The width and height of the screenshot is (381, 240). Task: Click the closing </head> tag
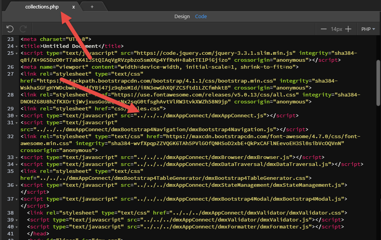click(38, 234)
